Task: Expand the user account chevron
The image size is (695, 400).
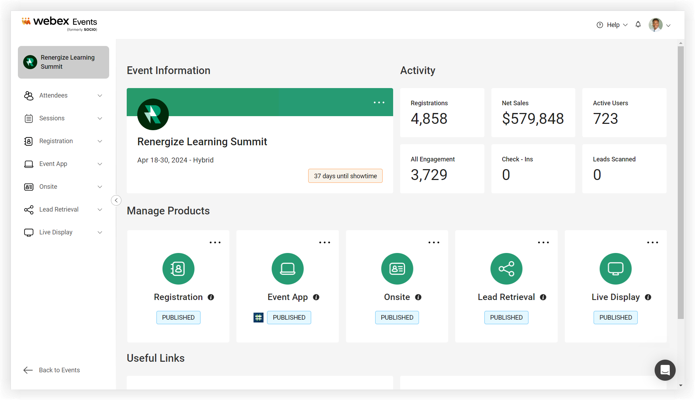Action: click(668, 25)
